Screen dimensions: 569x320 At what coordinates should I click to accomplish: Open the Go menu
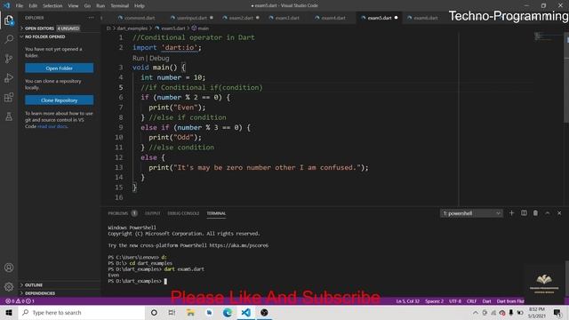(x=87, y=6)
